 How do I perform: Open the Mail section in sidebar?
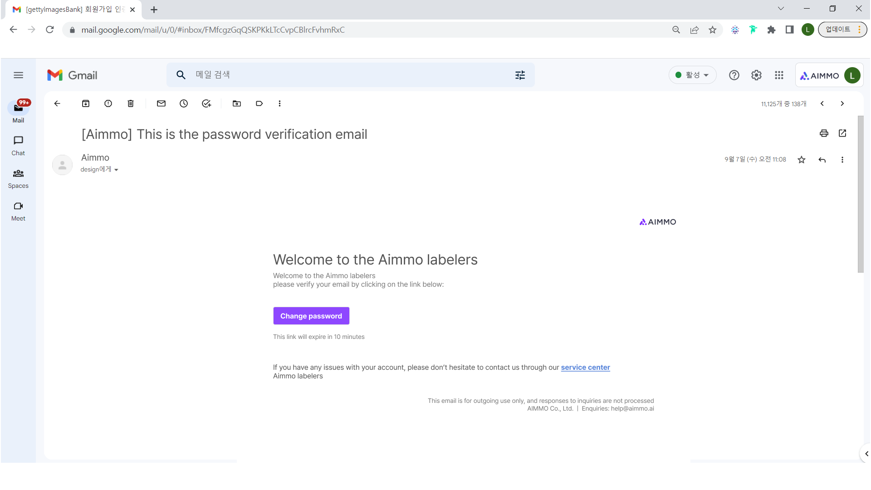point(18,112)
